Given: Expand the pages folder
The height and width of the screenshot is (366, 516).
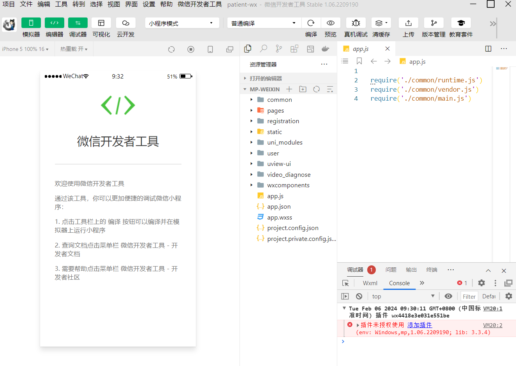Looking at the screenshot, I should pos(288,111).
